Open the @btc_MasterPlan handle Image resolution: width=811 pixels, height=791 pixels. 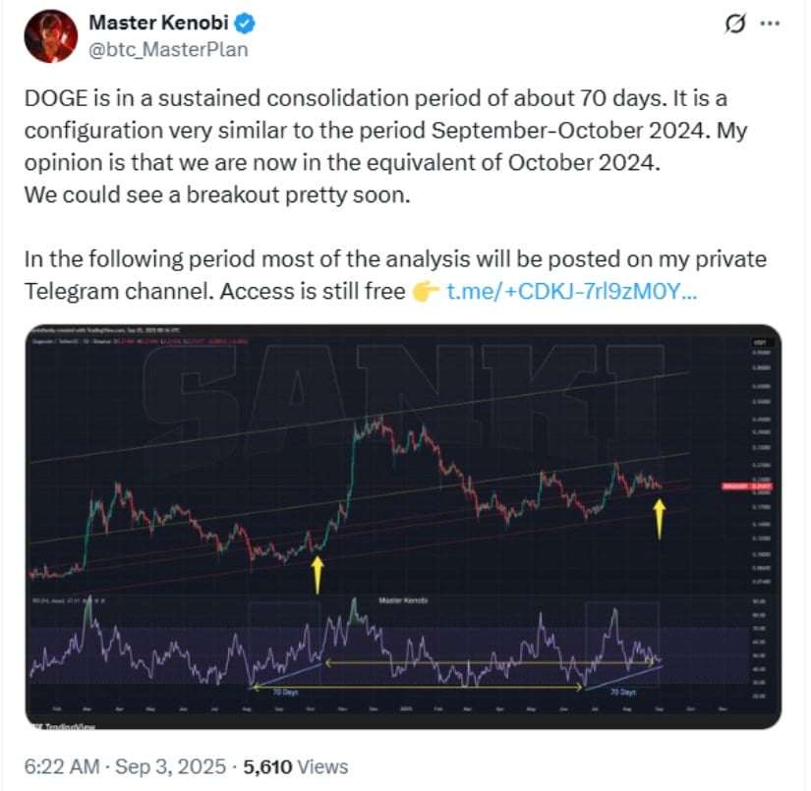click(169, 50)
